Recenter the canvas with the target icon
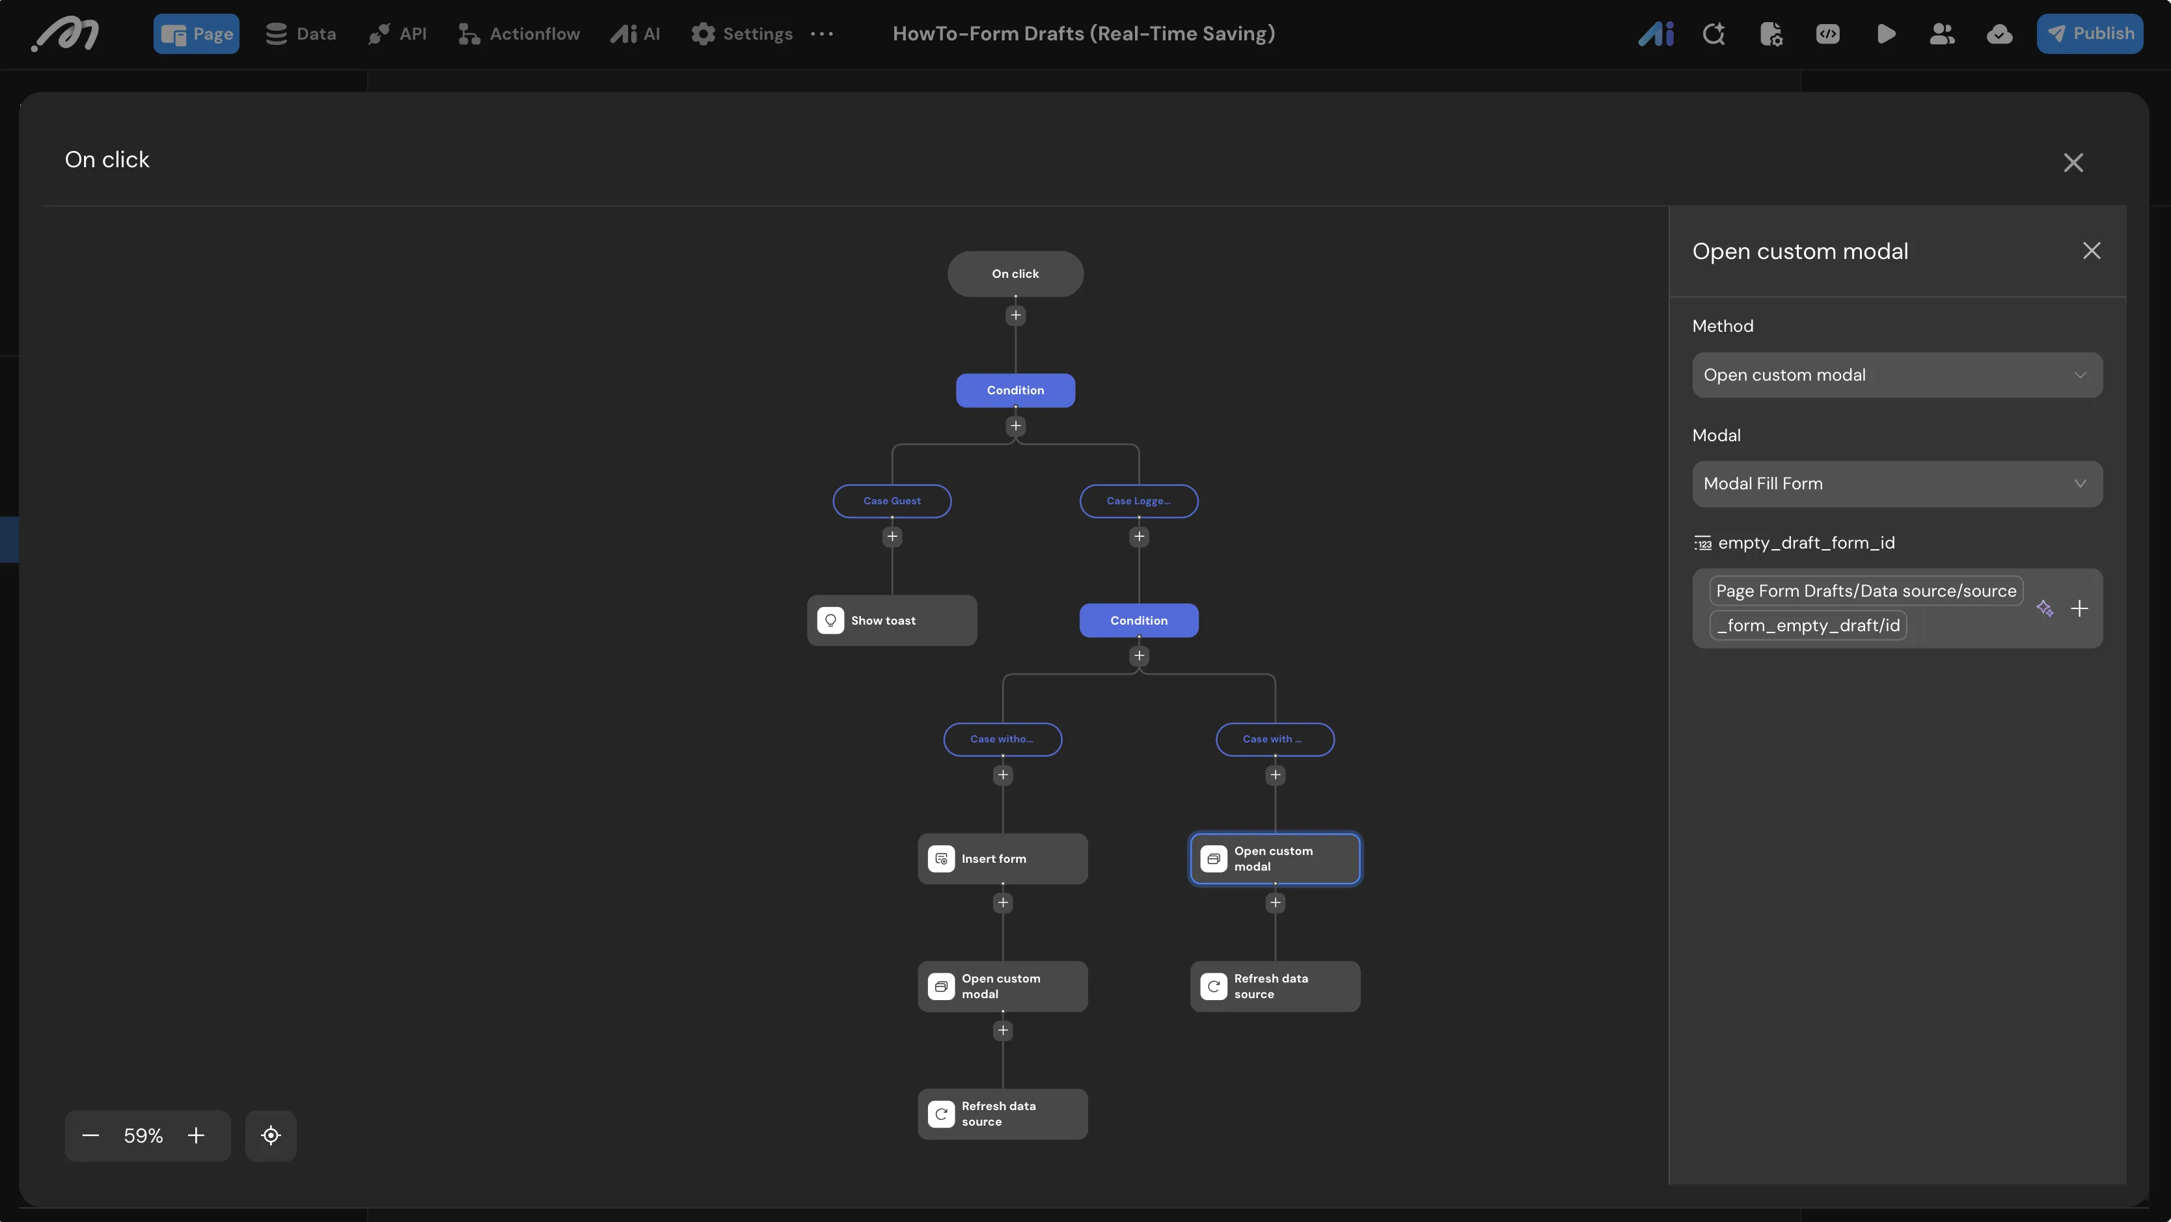 point(271,1135)
